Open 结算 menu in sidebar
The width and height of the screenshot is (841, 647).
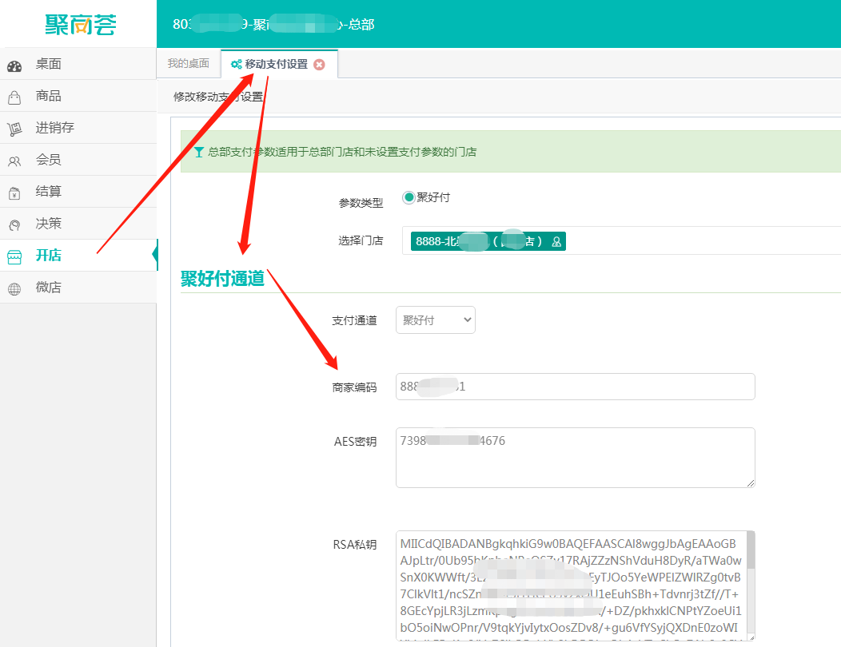pos(78,192)
